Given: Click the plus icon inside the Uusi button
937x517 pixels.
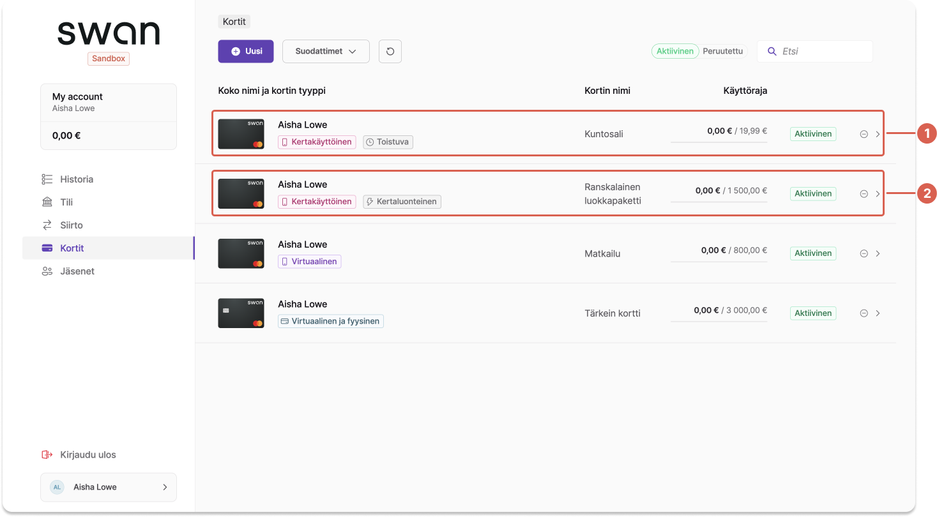Looking at the screenshot, I should 236,52.
